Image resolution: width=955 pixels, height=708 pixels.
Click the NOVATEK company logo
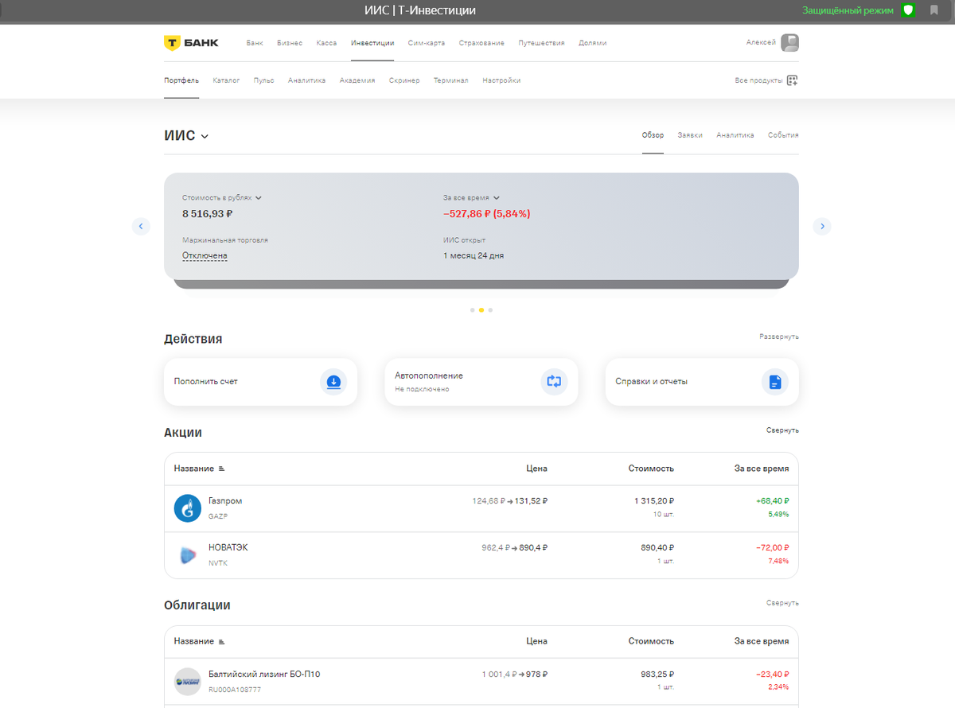188,555
